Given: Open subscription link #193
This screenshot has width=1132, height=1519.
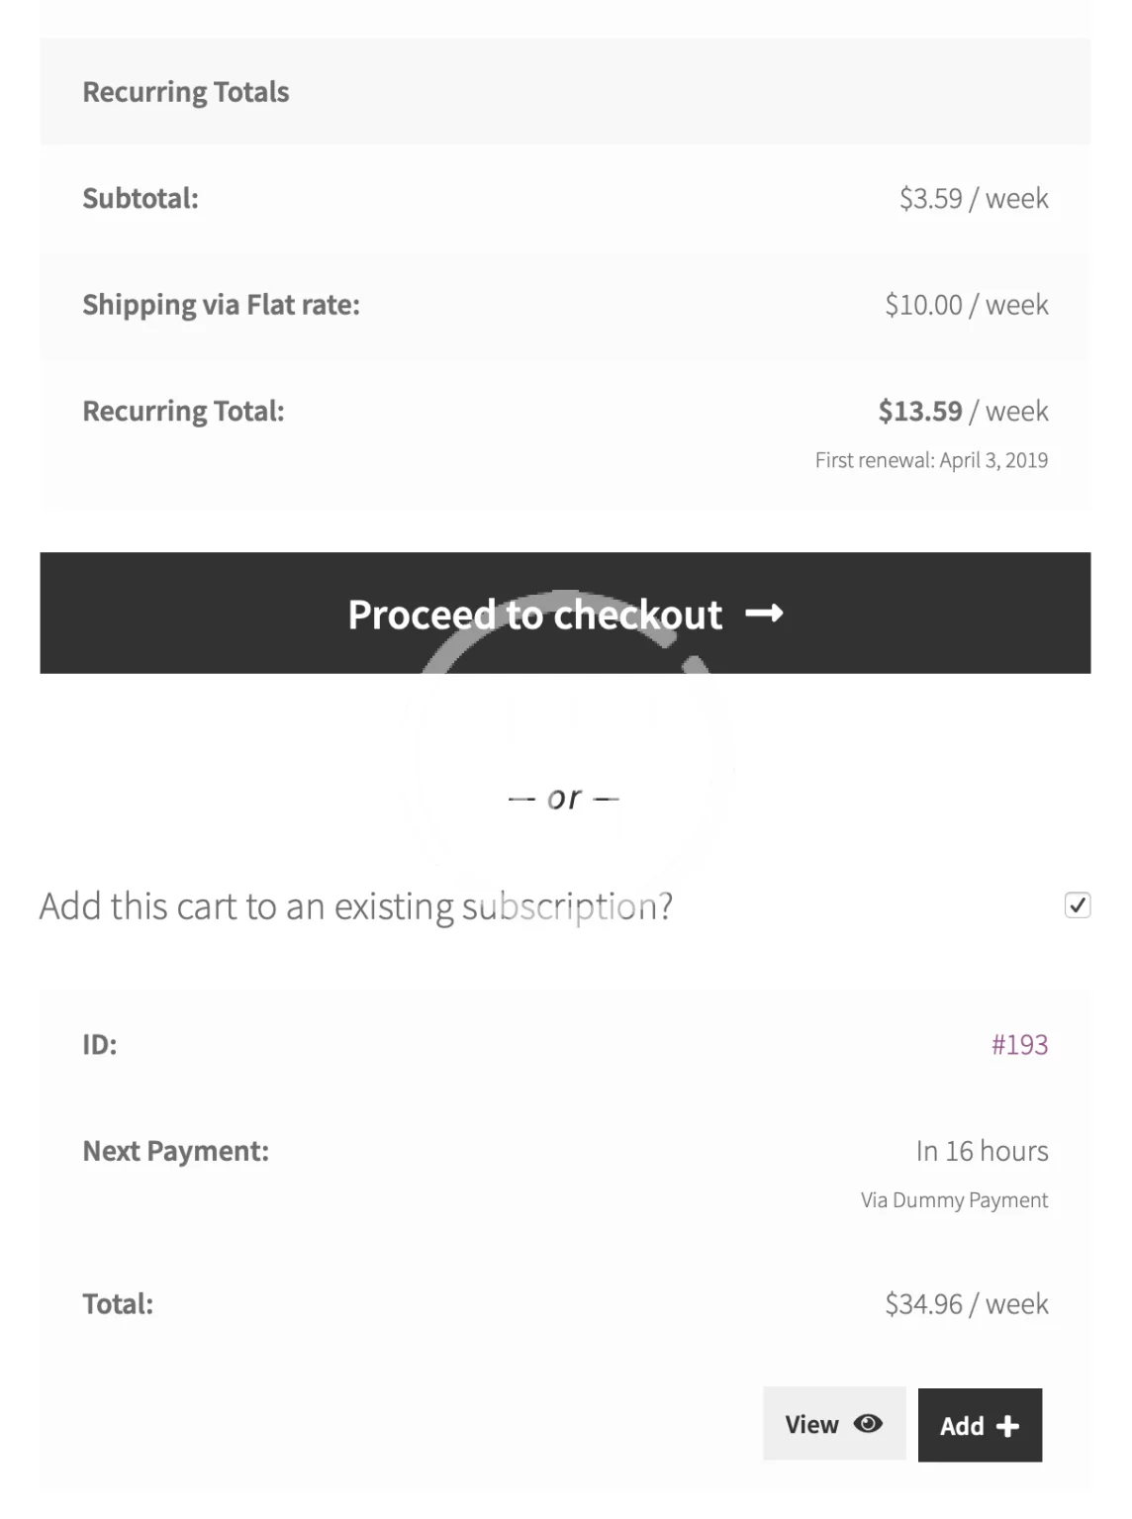Looking at the screenshot, I should 1019,1045.
